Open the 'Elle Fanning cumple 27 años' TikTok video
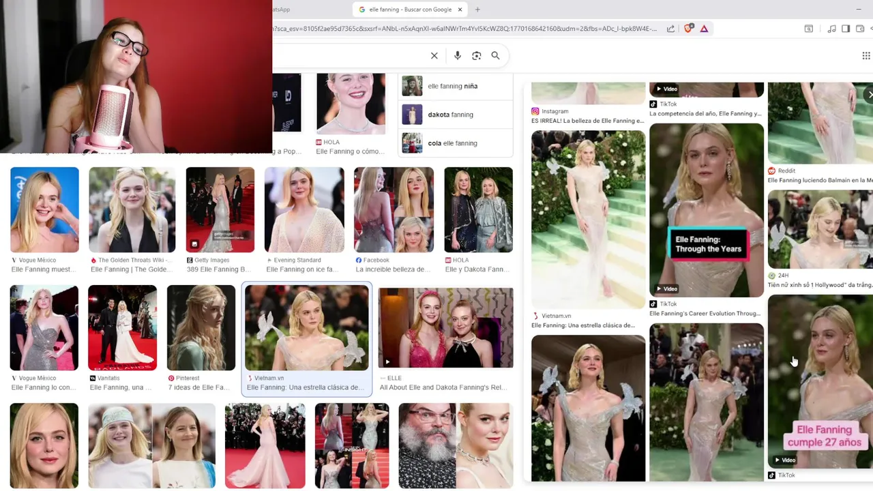Image resolution: width=873 pixels, height=491 pixels. point(820,382)
